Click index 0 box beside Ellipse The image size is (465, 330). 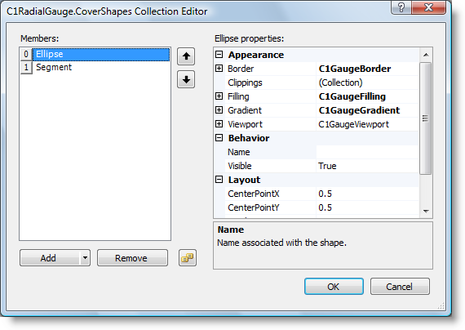[26, 55]
